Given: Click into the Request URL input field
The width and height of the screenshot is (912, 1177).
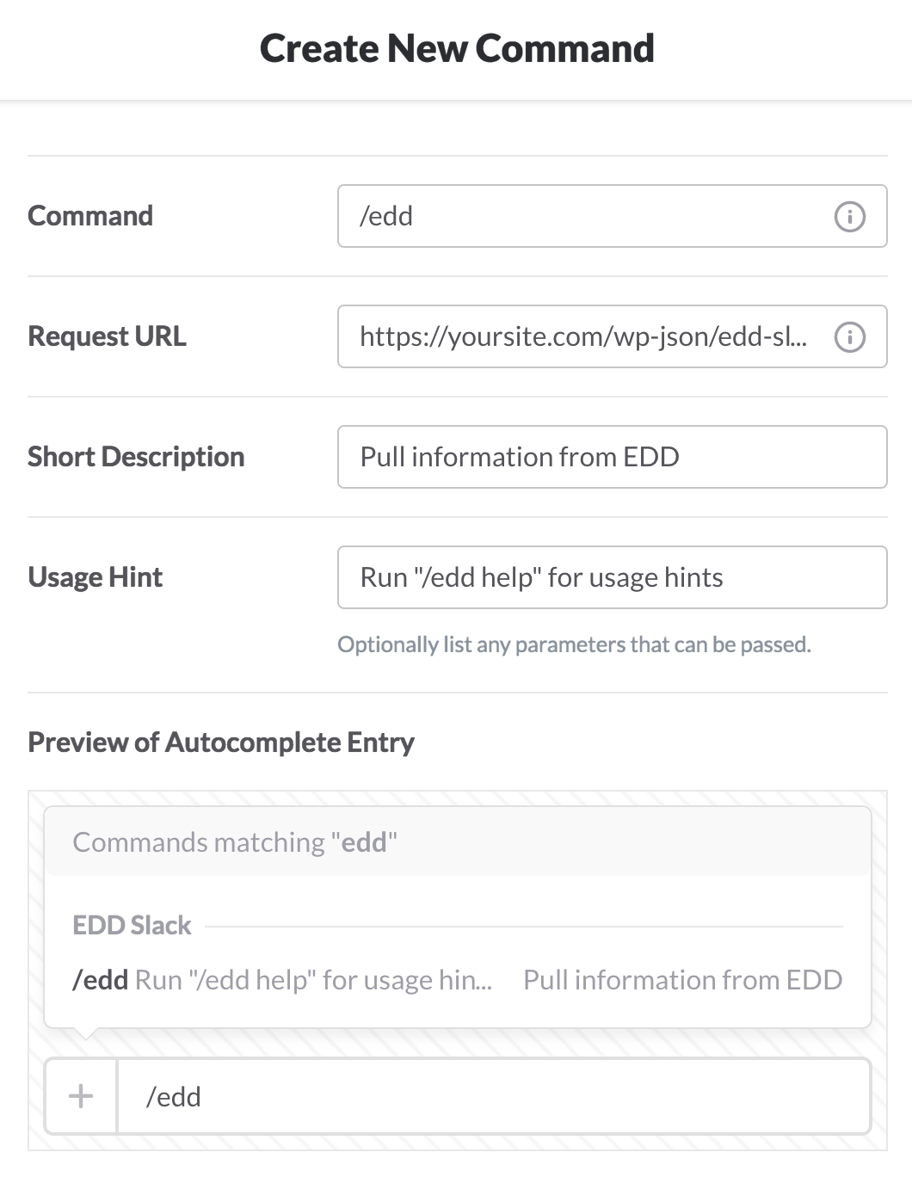Looking at the screenshot, I should [x=583, y=337].
